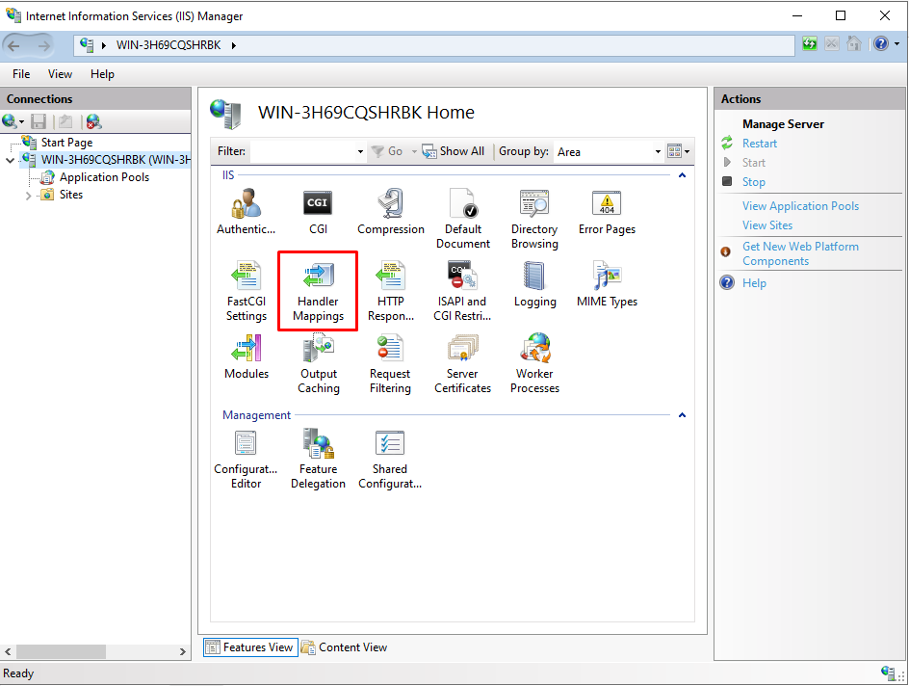
Task: Open the Help menu
Action: tap(103, 74)
